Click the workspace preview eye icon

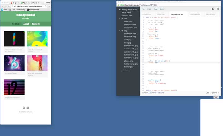[x=218, y=9]
